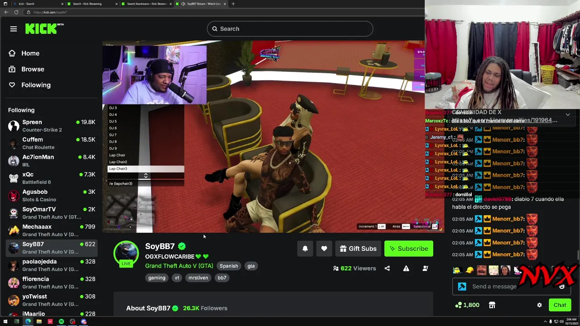Open the Grand Theft Auto V (GTA) category
Image resolution: width=580 pixels, height=326 pixels.
coord(179,266)
